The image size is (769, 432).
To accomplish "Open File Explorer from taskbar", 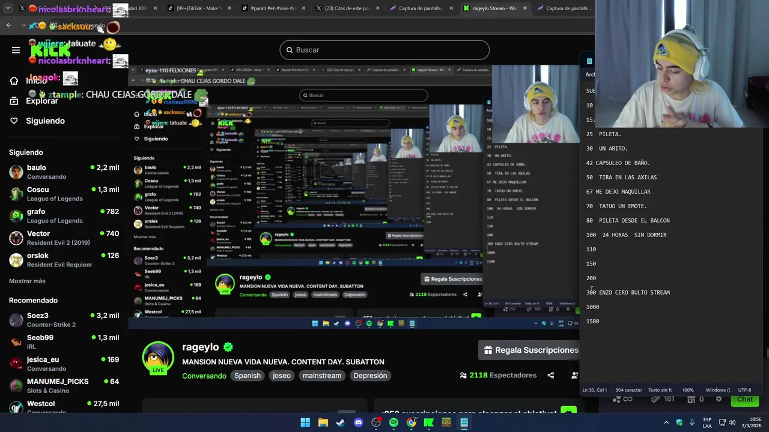I will pyautogui.click(x=323, y=422).
